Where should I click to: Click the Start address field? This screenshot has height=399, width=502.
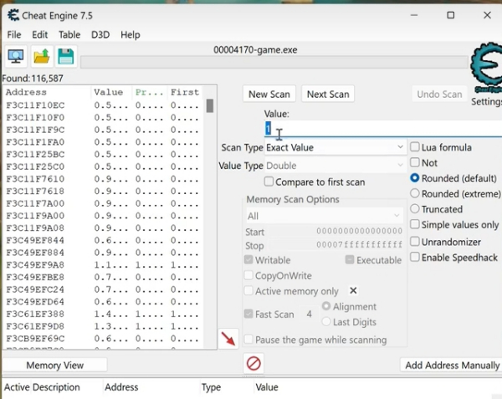pyautogui.click(x=336, y=232)
